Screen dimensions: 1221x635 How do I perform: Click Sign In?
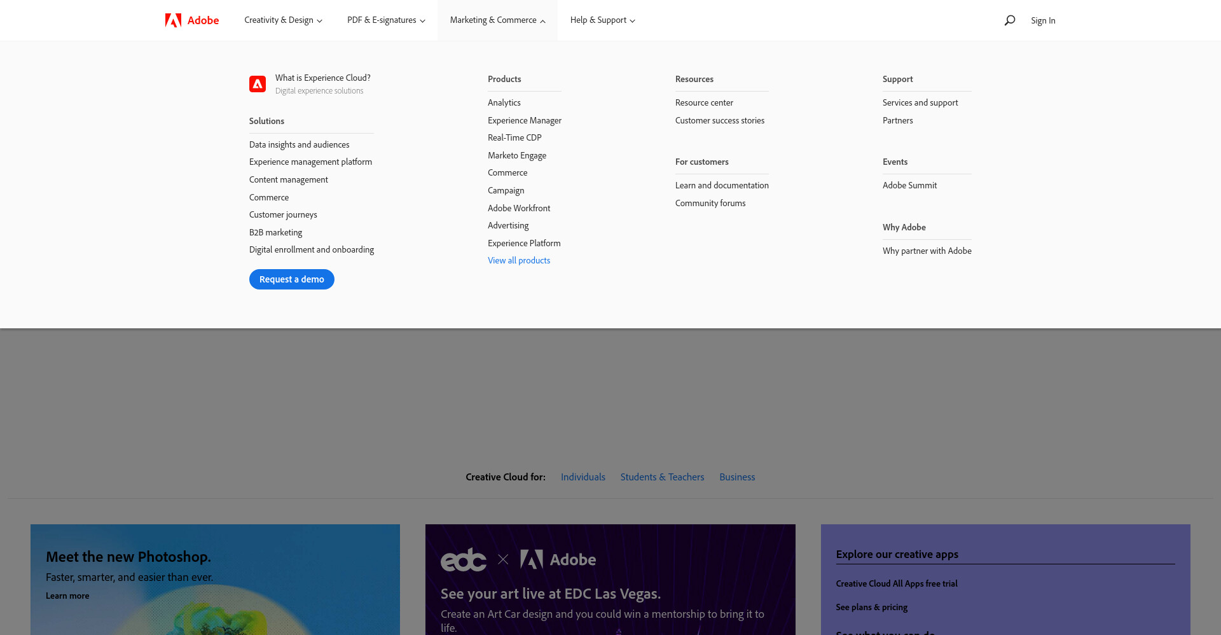pos(1043,20)
